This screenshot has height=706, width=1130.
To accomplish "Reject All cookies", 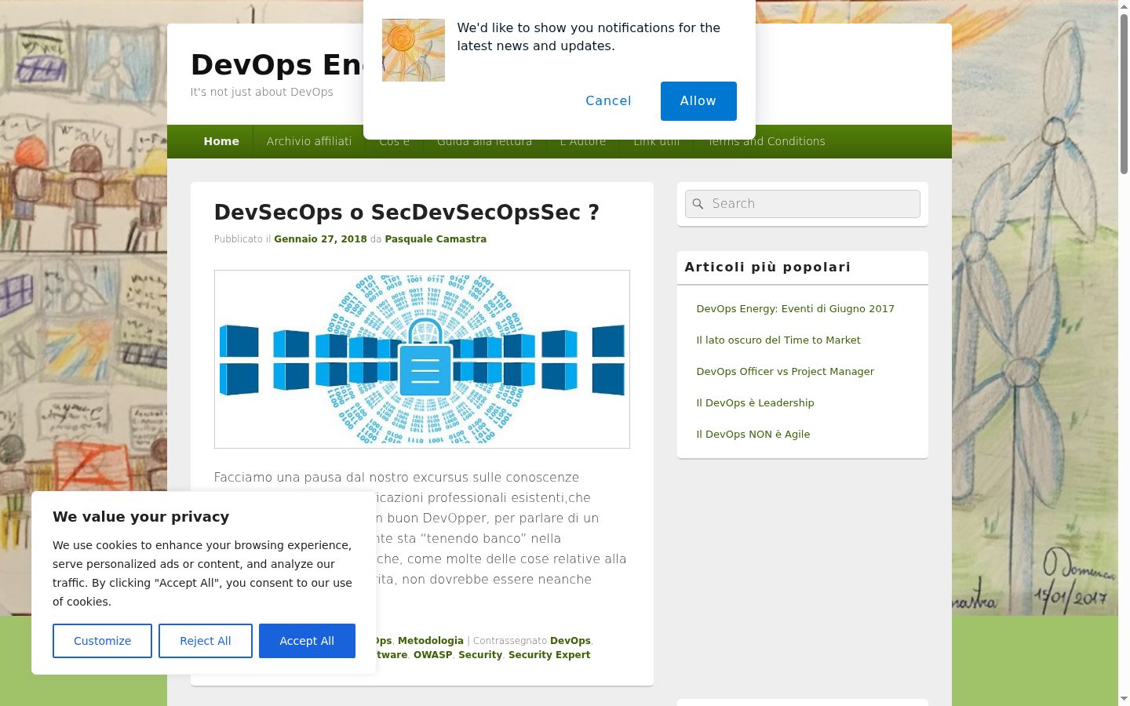I will [x=206, y=641].
